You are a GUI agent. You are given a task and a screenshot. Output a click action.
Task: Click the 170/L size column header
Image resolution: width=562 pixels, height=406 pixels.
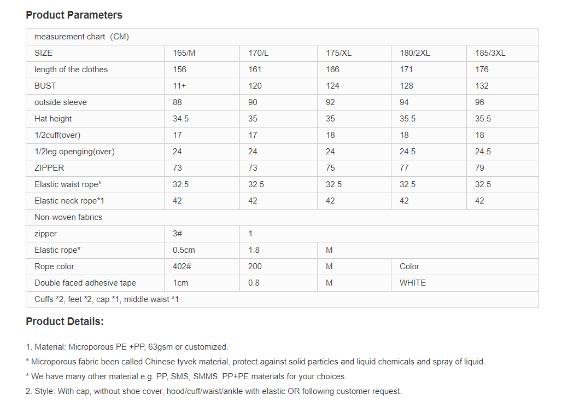(x=259, y=53)
